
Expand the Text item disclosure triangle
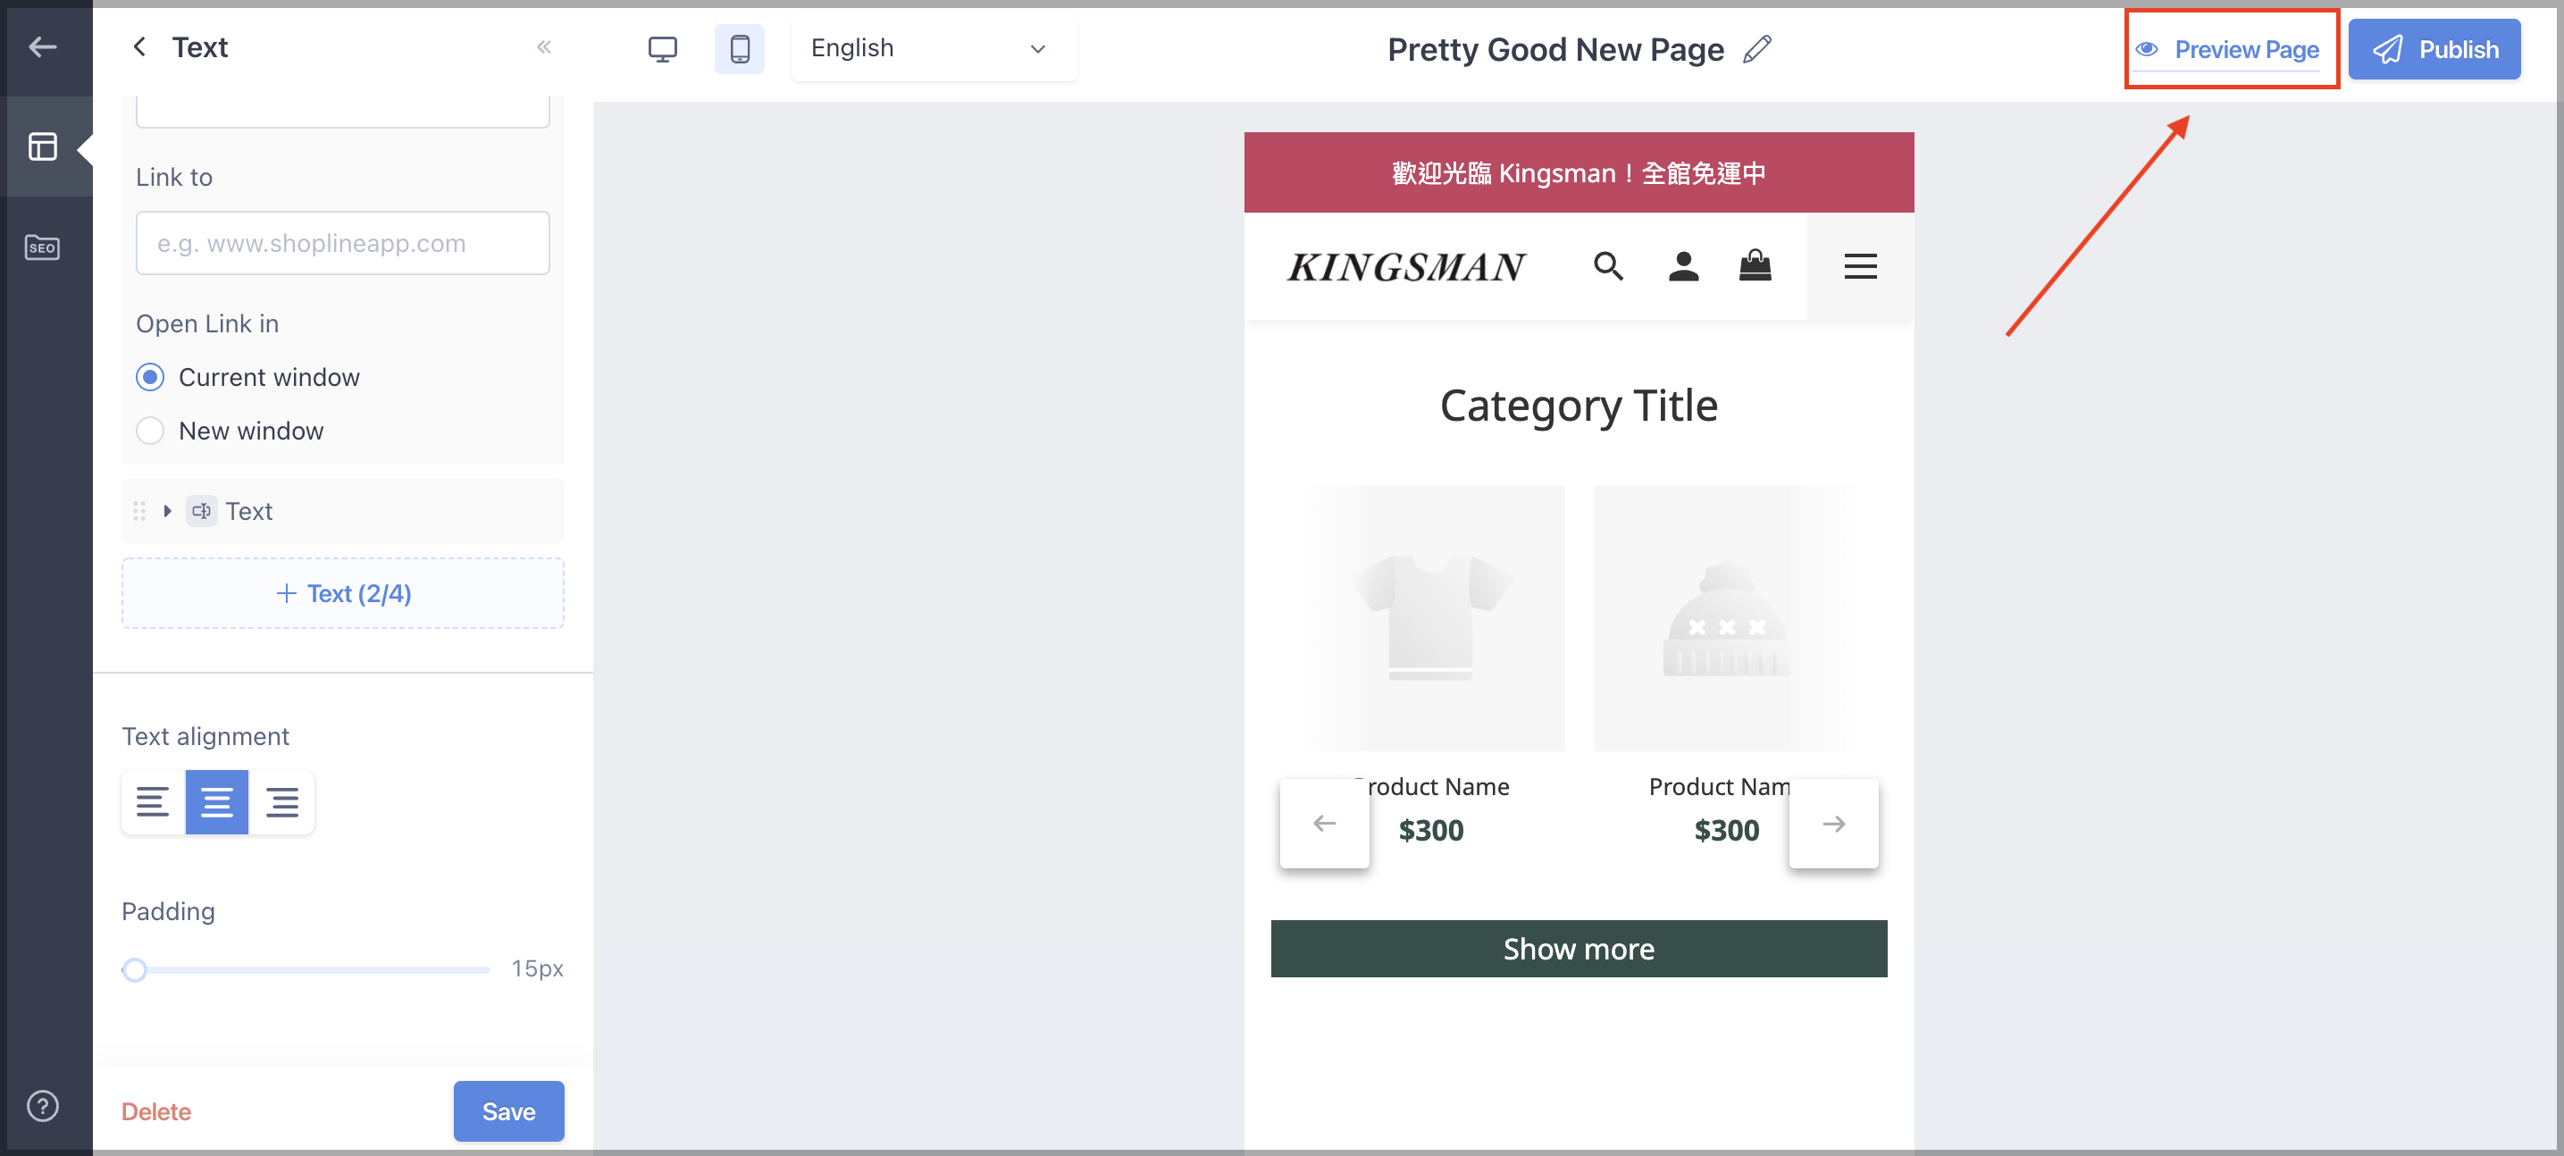click(x=167, y=511)
